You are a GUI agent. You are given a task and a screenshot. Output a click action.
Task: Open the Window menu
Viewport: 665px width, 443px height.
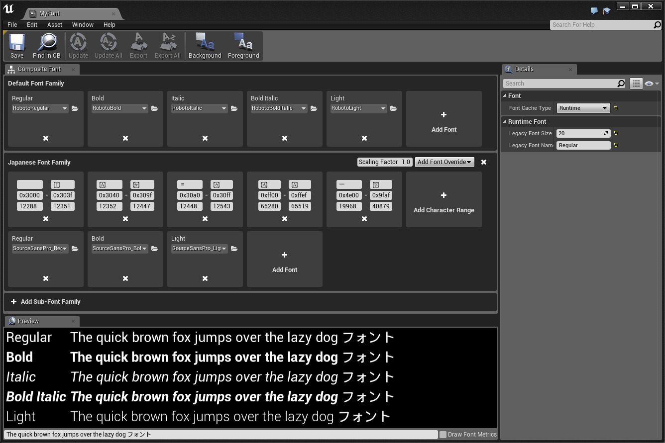pyautogui.click(x=83, y=25)
